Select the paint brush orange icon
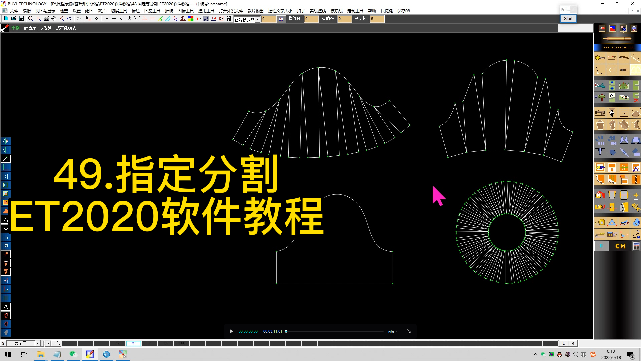Viewport: 641px width, 361px height. 600,167
